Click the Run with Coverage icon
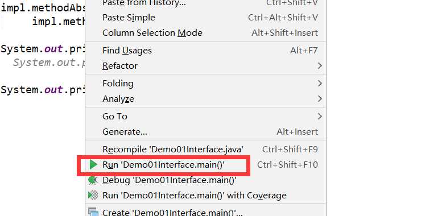The image size is (442, 216). (x=93, y=195)
